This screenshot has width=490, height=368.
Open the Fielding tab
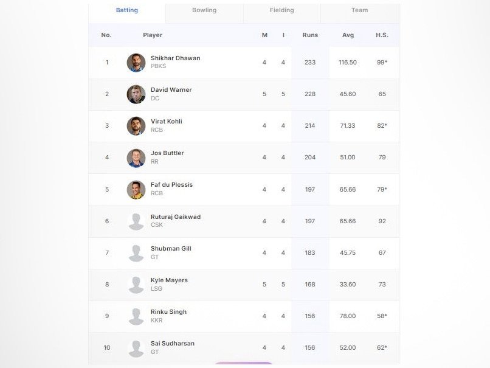coord(281,10)
